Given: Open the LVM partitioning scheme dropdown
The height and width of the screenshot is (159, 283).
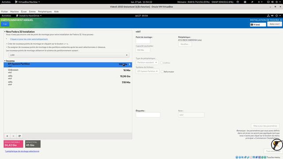Looking at the screenshot, I should tap(69, 55).
